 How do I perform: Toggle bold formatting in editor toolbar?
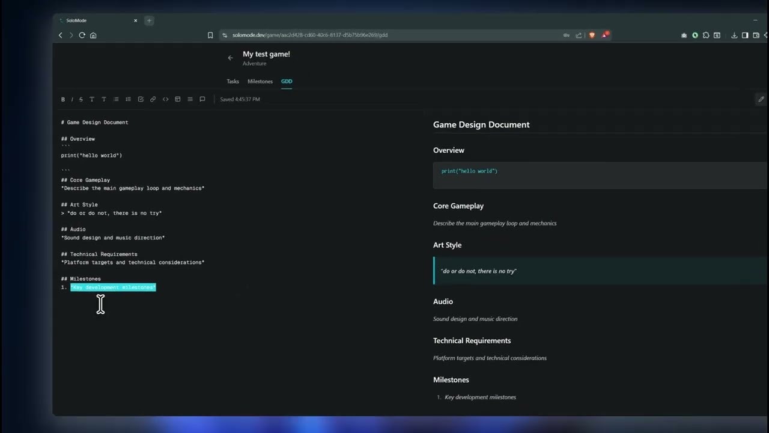63,99
